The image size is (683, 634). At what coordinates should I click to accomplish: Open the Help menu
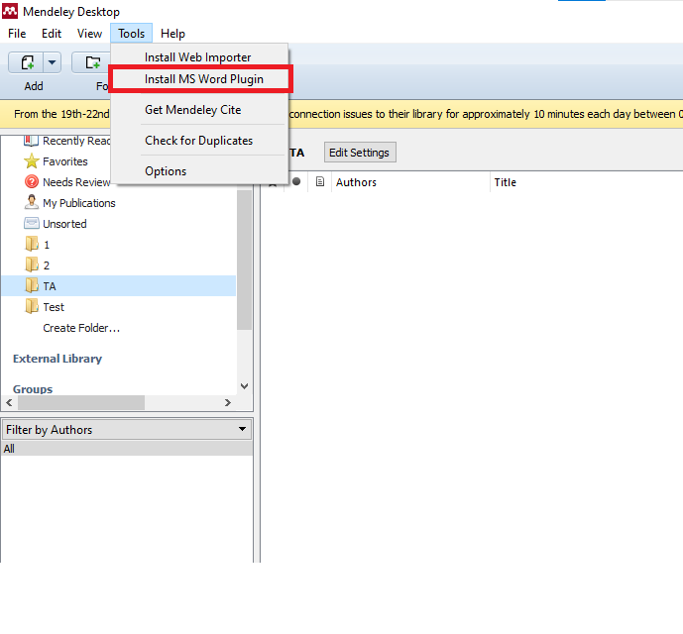(x=172, y=34)
